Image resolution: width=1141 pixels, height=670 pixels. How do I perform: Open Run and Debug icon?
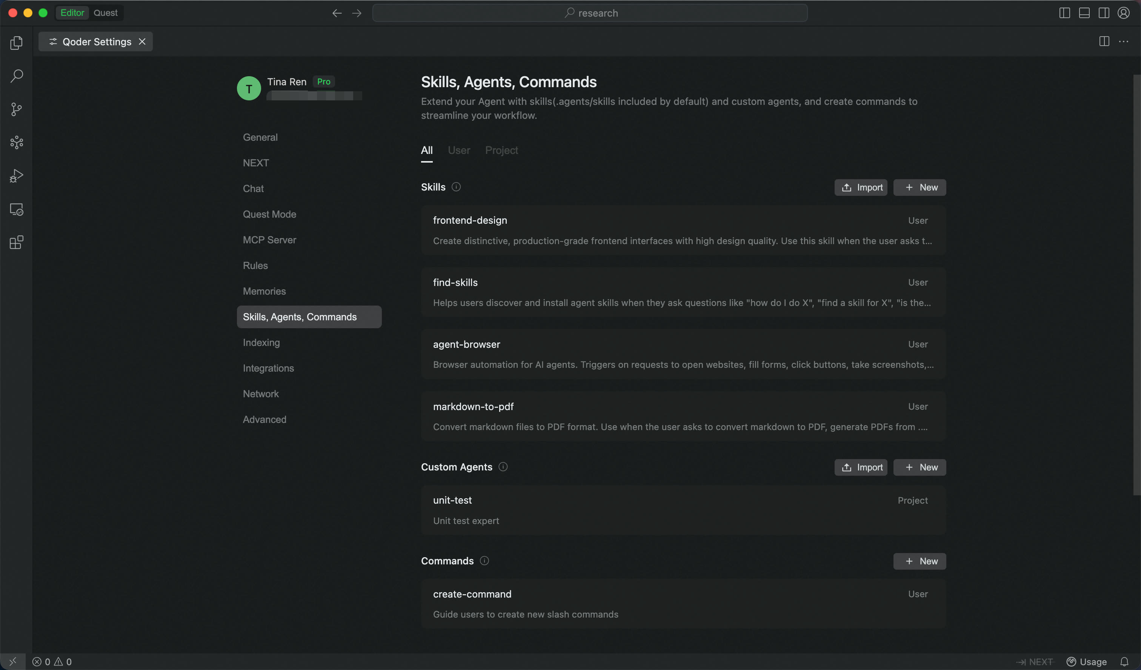click(x=16, y=176)
